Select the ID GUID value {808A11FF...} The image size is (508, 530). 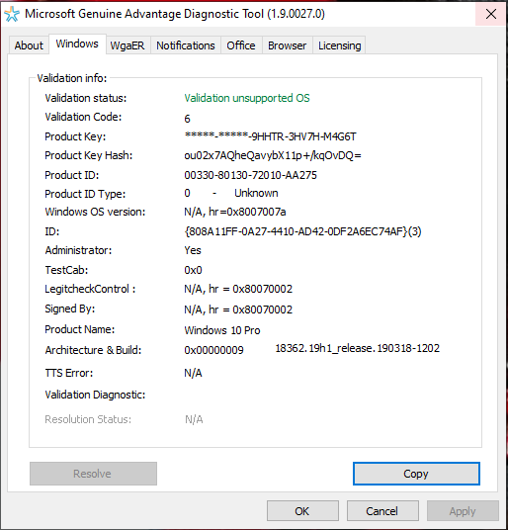[302, 231]
